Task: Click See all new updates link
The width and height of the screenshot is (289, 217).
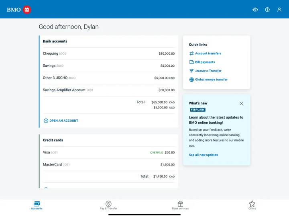Action: pyautogui.click(x=203, y=155)
